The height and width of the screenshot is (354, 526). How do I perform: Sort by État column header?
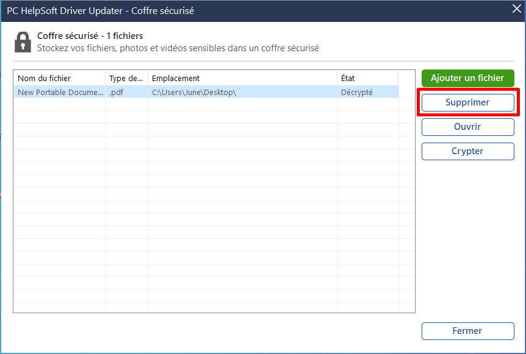(x=368, y=78)
